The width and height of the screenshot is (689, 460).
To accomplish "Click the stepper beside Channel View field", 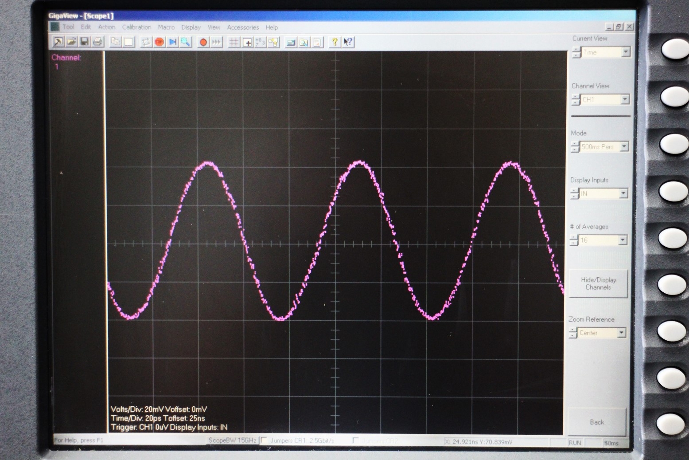I will pyautogui.click(x=576, y=99).
